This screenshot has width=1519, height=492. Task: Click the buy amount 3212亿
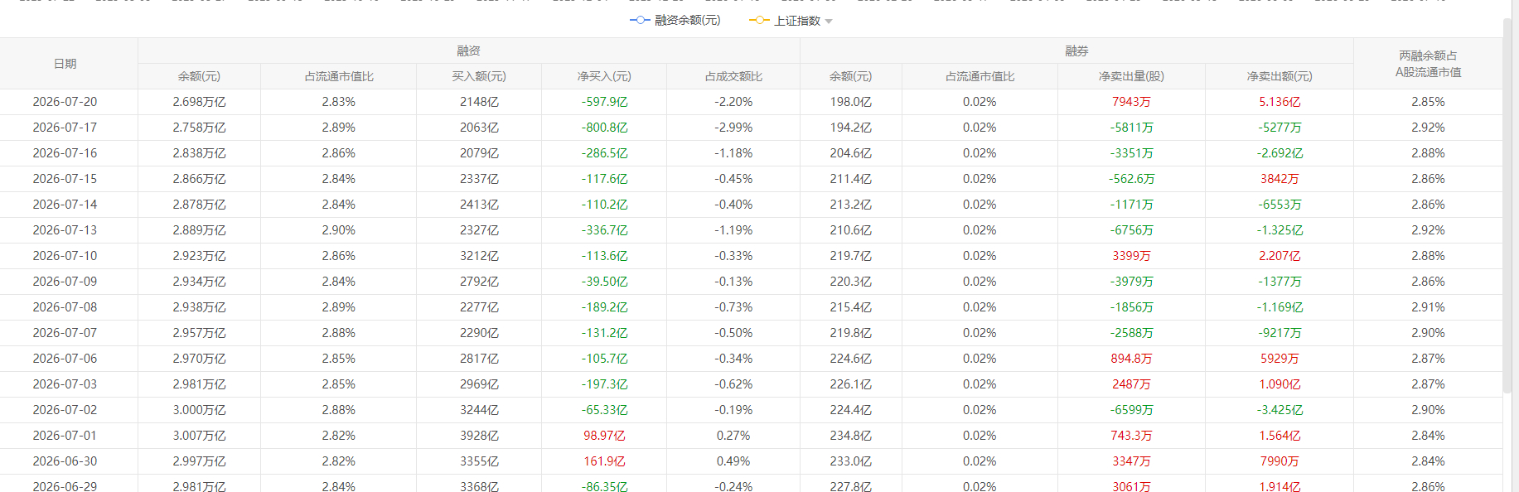[x=479, y=256]
